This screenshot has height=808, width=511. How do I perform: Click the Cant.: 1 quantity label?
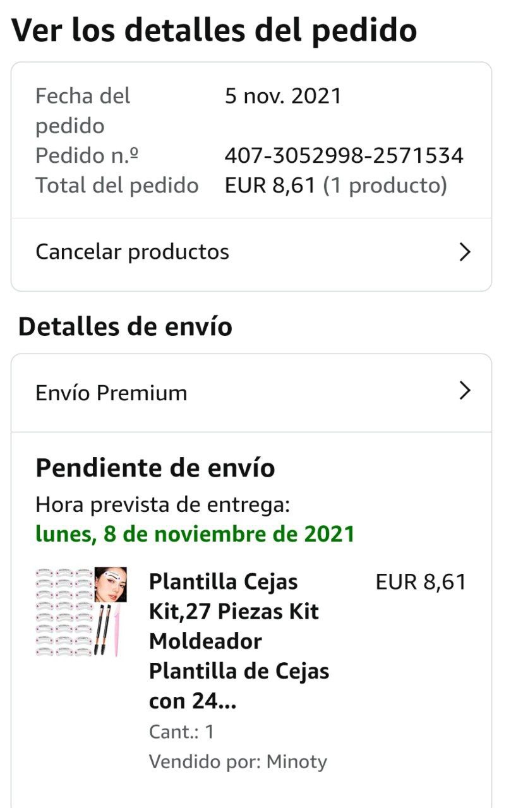coord(182,732)
